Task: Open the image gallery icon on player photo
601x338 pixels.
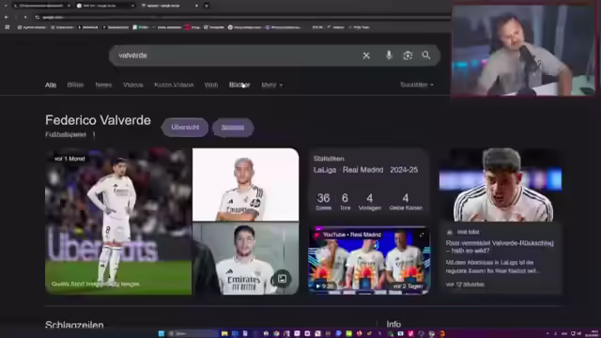Action: tap(282, 279)
